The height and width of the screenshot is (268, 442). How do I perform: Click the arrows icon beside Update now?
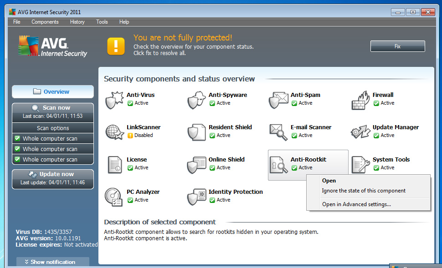pyautogui.click(x=33, y=175)
